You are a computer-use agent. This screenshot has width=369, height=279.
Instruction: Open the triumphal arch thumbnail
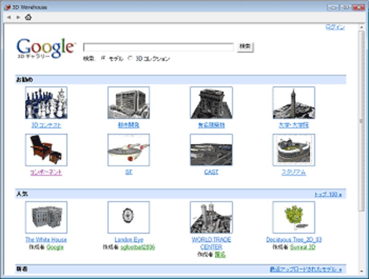tap(211, 103)
